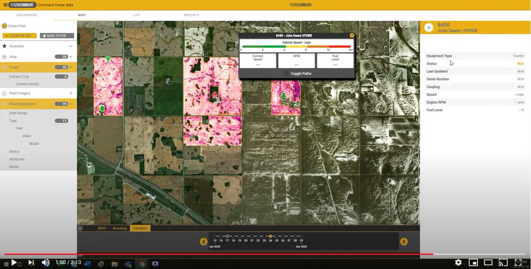Skip to next video
The height and width of the screenshot is (269, 531).
tap(31, 262)
